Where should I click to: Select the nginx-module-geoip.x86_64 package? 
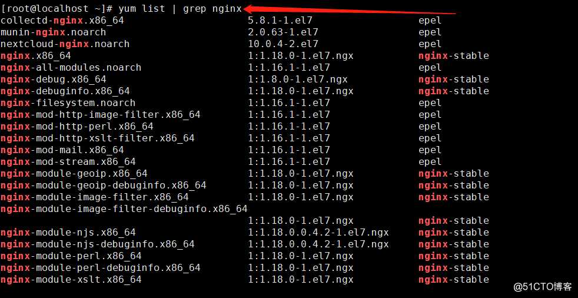[74, 174]
